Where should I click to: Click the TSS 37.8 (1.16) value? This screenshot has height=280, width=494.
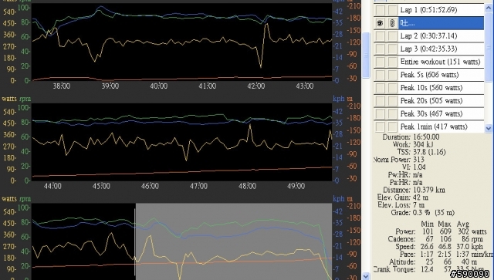[x=429, y=152]
